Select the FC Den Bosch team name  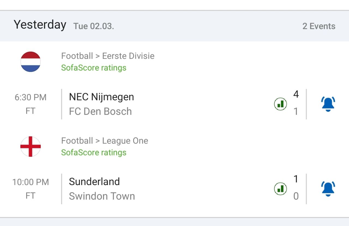pyautogui.click(x=100, y=111)
